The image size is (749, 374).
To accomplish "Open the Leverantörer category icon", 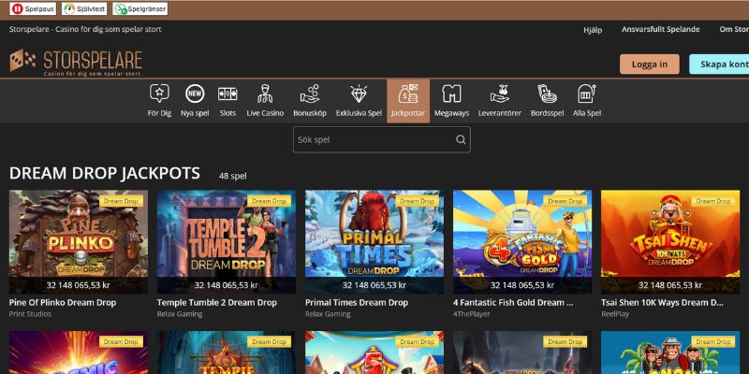I will 497,93.
